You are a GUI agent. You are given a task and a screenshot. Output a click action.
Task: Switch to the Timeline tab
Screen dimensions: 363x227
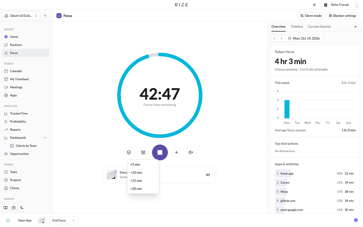click(297, 26)
